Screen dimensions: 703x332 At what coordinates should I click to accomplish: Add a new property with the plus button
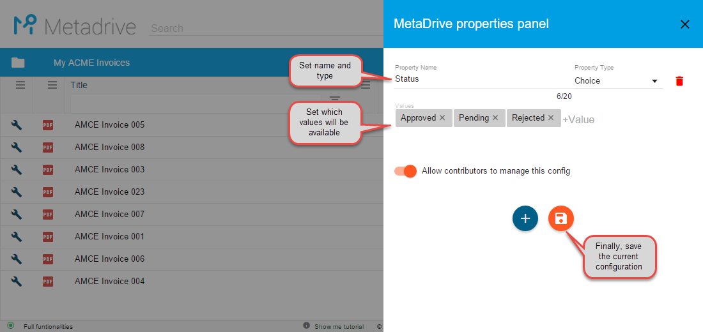pyautogui.click(x=525, y=218)
